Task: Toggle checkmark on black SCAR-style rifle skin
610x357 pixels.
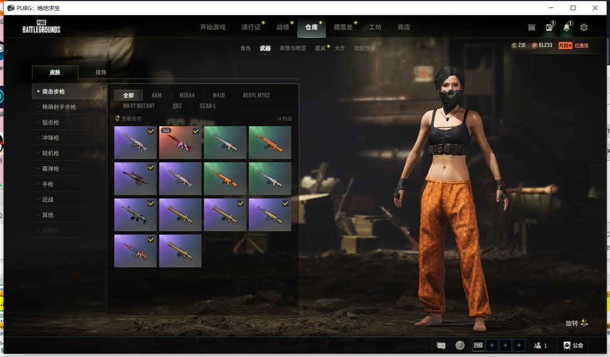Action: coord(151,203)
